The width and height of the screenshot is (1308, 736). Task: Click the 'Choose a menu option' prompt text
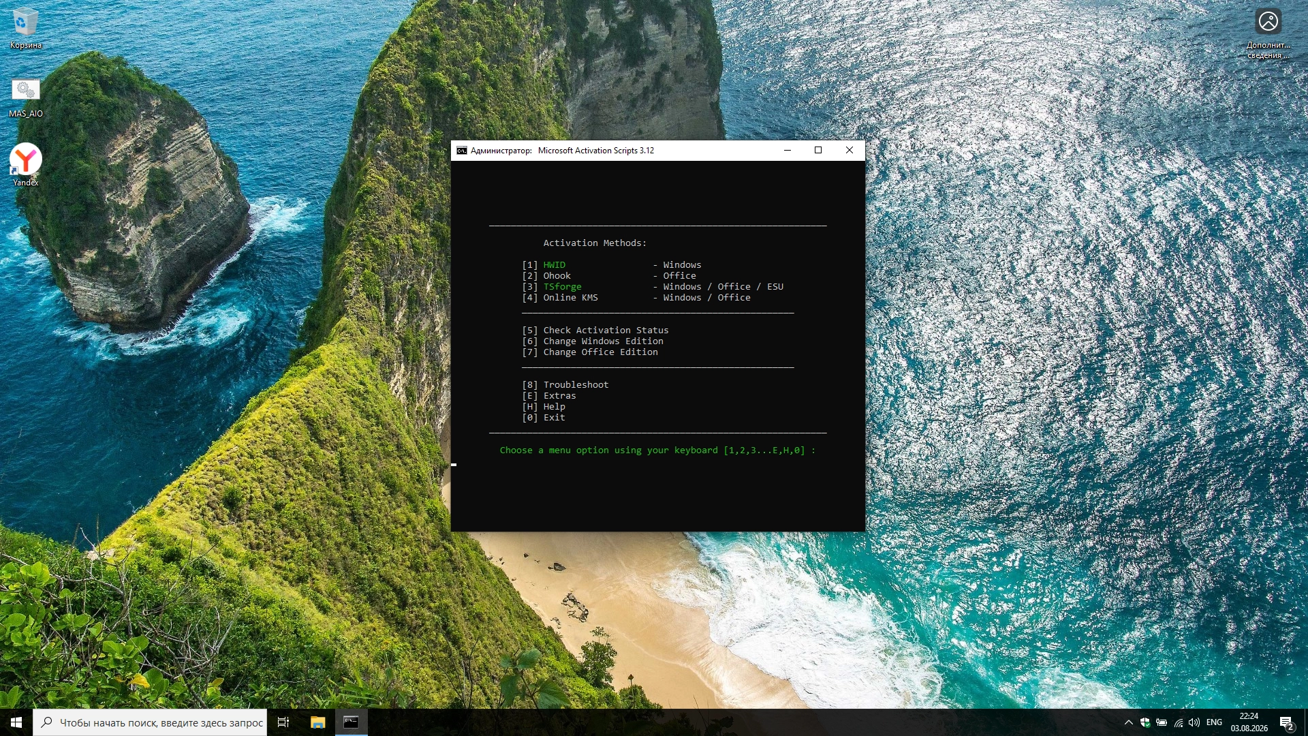click(x=657, y=450)
